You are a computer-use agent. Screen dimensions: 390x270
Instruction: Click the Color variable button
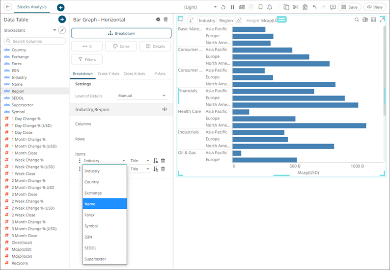click(x=121, y=46)
